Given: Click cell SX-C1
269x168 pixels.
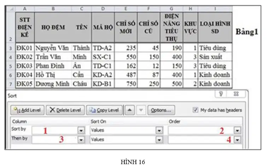Looking at the screenshot, I should click(103, 57).
